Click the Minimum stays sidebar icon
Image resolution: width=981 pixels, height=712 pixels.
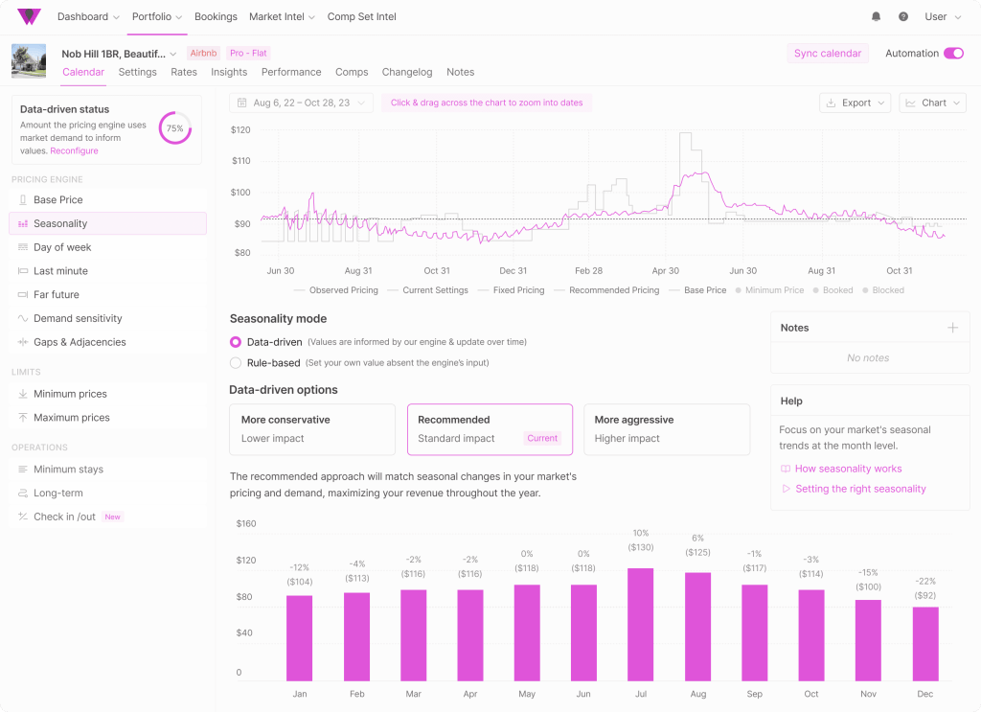point(23,470)
